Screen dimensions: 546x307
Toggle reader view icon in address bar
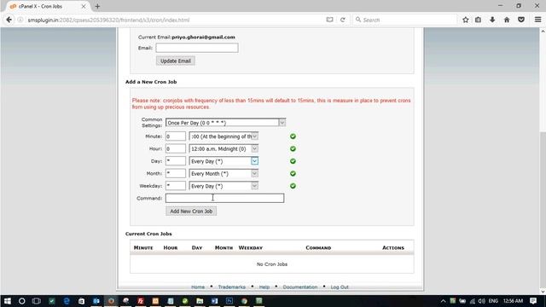point(329,20)
